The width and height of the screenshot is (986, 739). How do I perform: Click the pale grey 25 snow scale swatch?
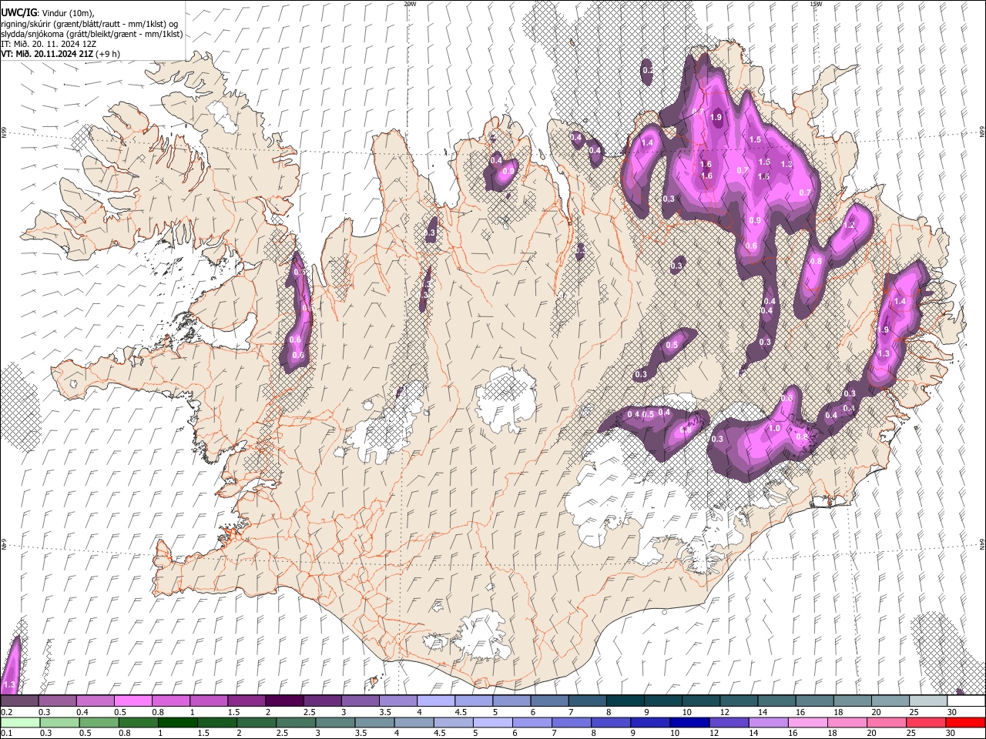pos(927,701)
